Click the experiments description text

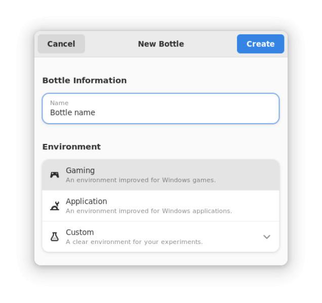134,242
